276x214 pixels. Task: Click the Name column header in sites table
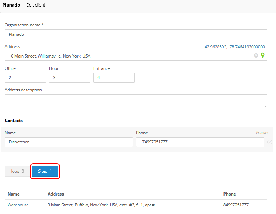click(13, 194)
